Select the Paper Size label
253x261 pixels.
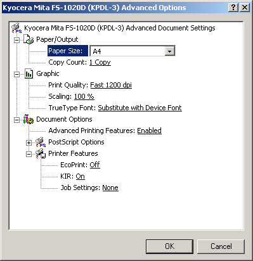click(68, 51)
